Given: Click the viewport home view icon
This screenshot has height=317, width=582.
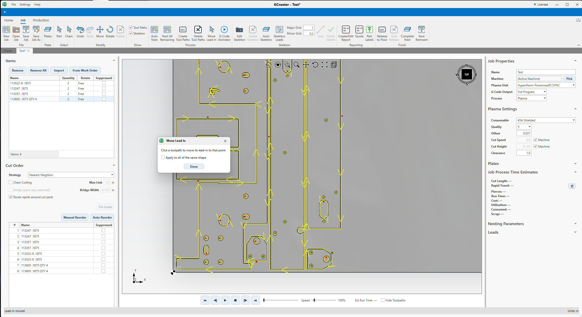Looking at the screenshot, I should pyautogui.click(x=268, y=65).
